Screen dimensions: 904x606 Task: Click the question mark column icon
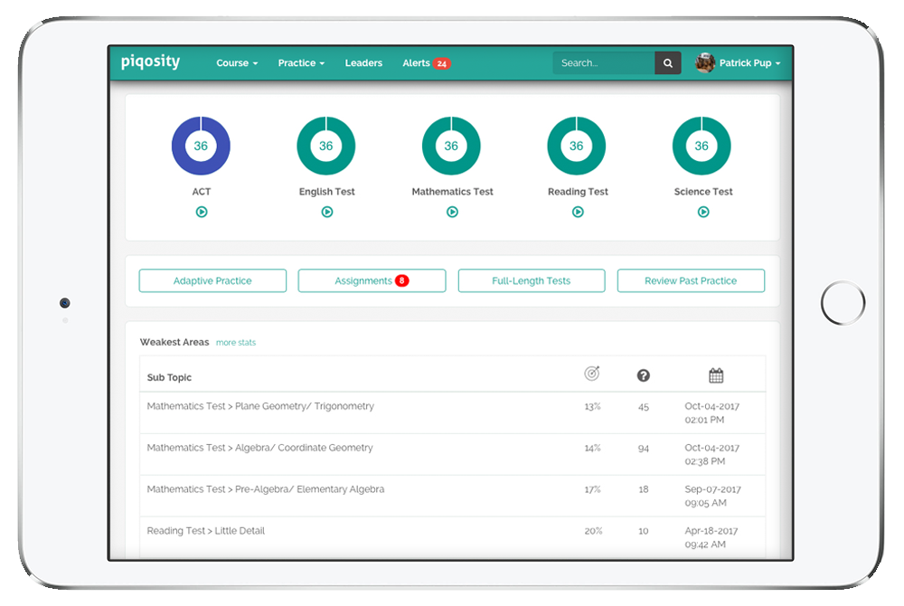click(644, 375)
